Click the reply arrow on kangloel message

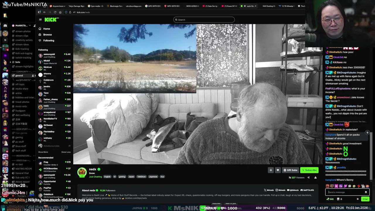point(367,133)
